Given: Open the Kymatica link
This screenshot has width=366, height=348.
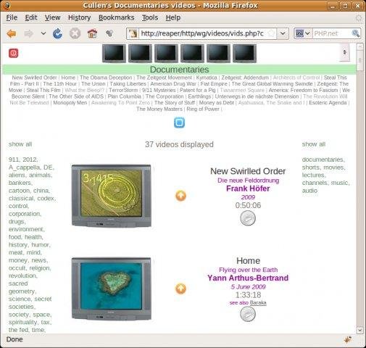Looking at the screenshot, I should click(207, 78).
